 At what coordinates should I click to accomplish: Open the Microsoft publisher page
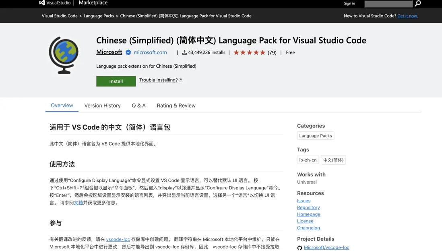(x=109, y=52)
